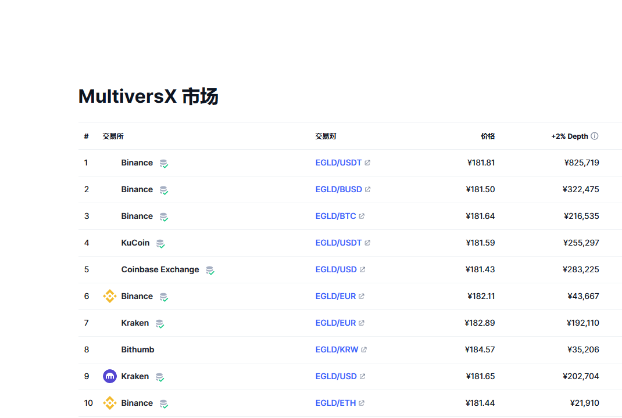
Task: Click the Kraken logo in row 9
Action: [x=110, y=376]
